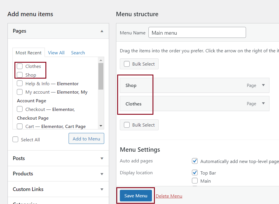This screenshot has height=204, width=279.
Task: Toggle the Select All checkbox
Action: [15, 139]
